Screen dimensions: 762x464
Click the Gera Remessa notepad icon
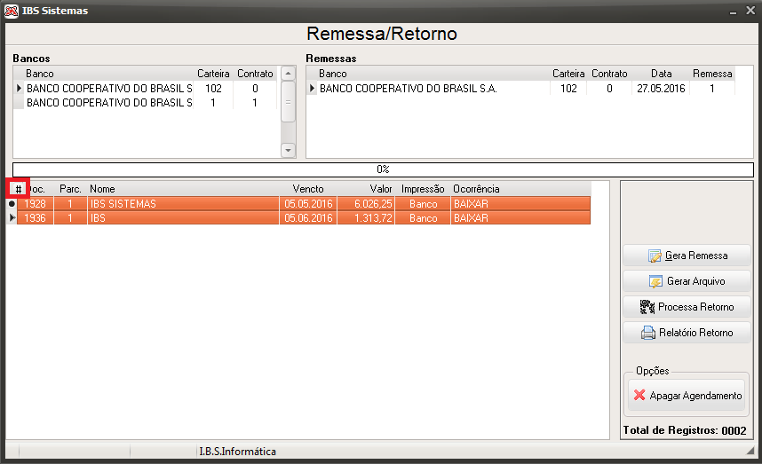coord(655,256)
